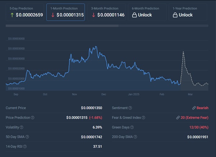Image resolution: width=216 pixels, height=157 pixels.
Task: Click the horizontal scrollbar below prediction tabs
Action: [62, 26]
